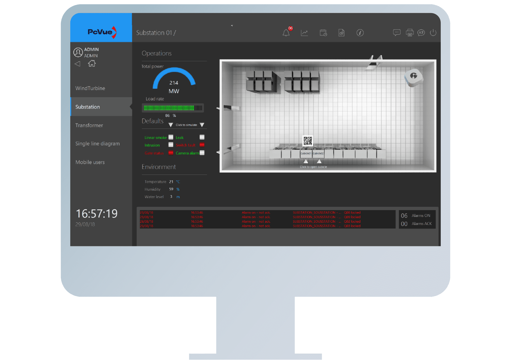Click the power shutdown icon
Image resolution: width=511 pixels, height=364 pixels.
(433, 33)
